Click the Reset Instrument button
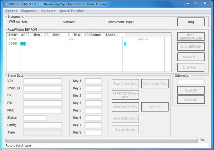The image size is (214, 150). tap(125, 118)
